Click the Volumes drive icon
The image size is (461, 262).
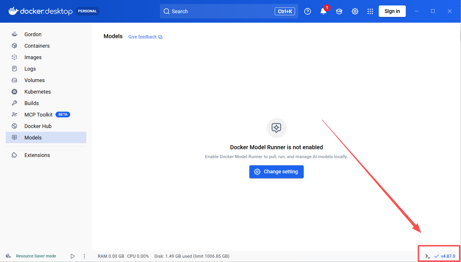[14, 80]
